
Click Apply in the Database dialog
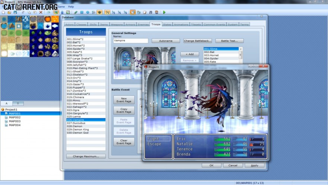coord(255,165)
